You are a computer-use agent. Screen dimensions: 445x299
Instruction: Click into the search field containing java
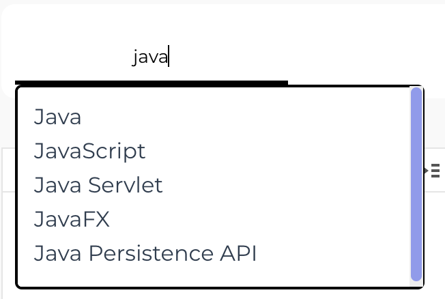(x=152, y=57)
